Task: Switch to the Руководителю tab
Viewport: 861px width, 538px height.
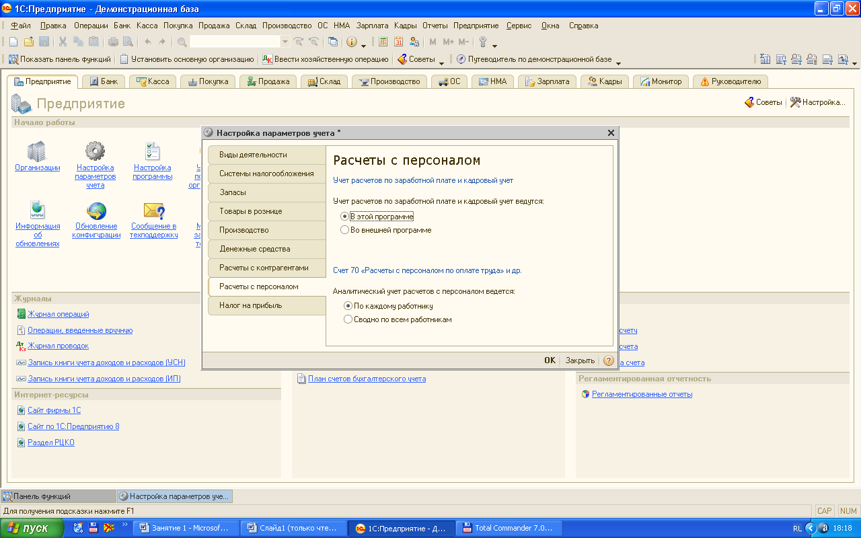Action: pyautogui.click(x=731, y=81)
